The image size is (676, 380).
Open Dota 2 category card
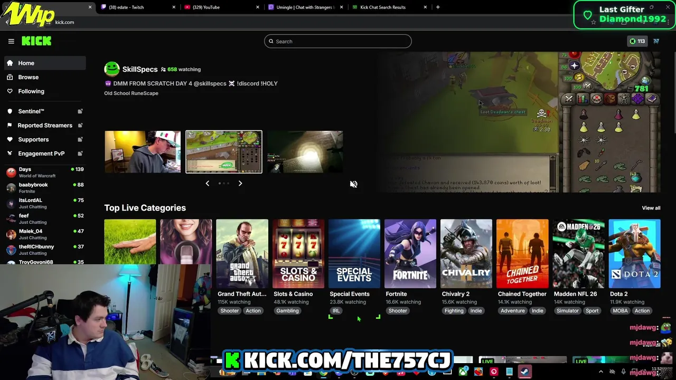coord(634,253)
